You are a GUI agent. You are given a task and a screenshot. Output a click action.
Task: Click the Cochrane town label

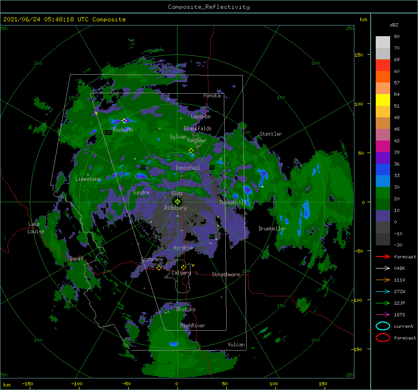(x=152, y=259)
